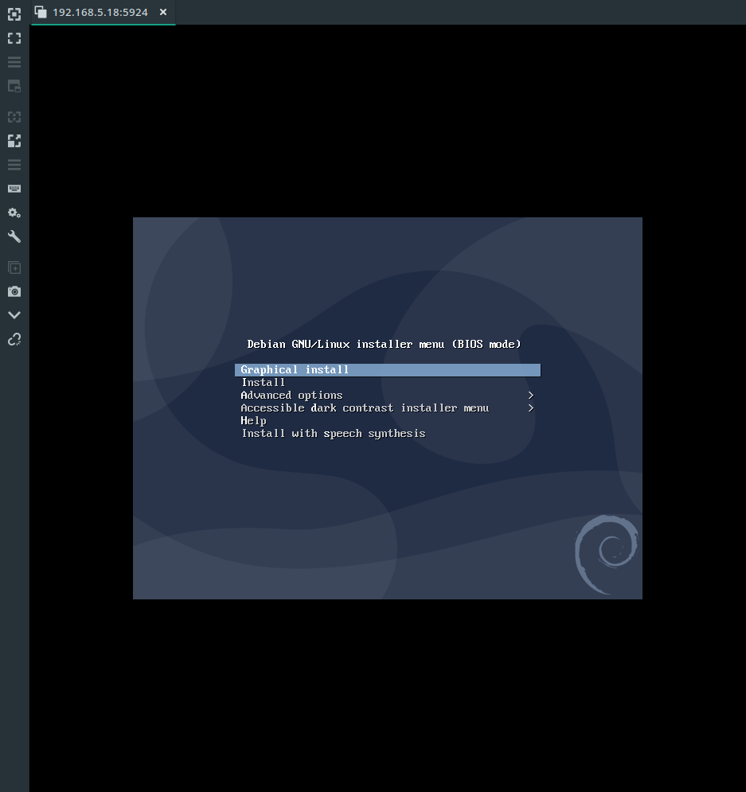Screen dimensions: 746x792
Task: Choose the Graphical install menu entry
Action: pyautogui.click(x=295, y=369)
